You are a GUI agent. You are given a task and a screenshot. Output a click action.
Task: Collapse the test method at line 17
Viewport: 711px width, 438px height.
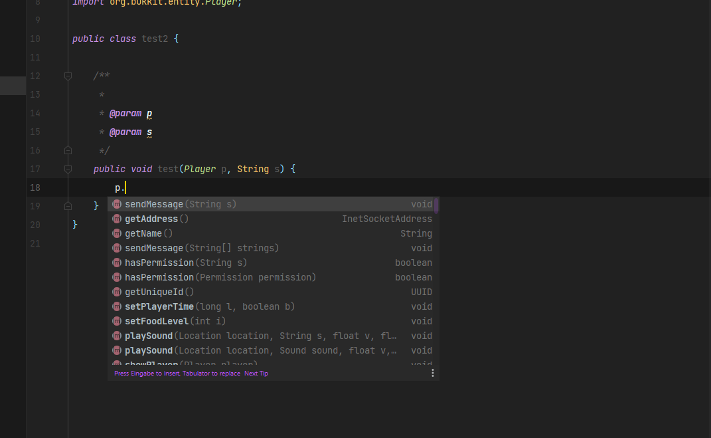click(68, 169)
